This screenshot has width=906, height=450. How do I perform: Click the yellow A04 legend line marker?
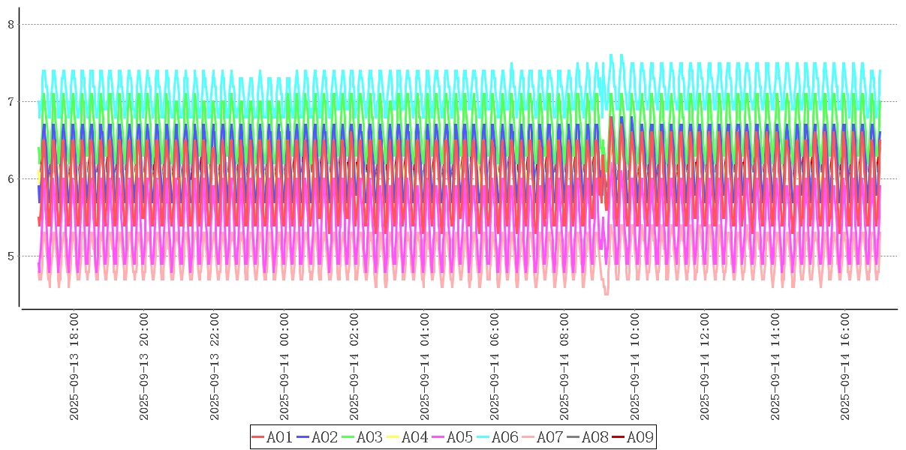[x=393, y=437]
